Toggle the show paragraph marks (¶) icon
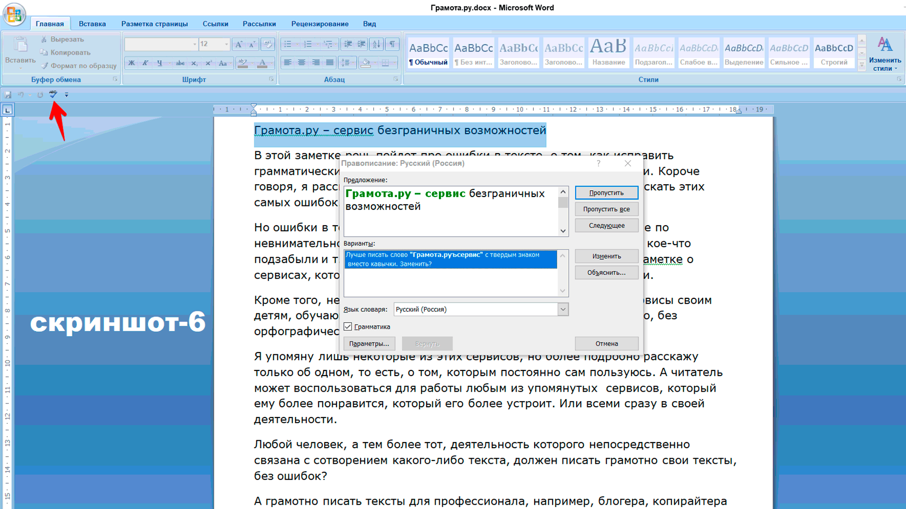The width and height of the screenshot is (906, 509). point(392,44)
